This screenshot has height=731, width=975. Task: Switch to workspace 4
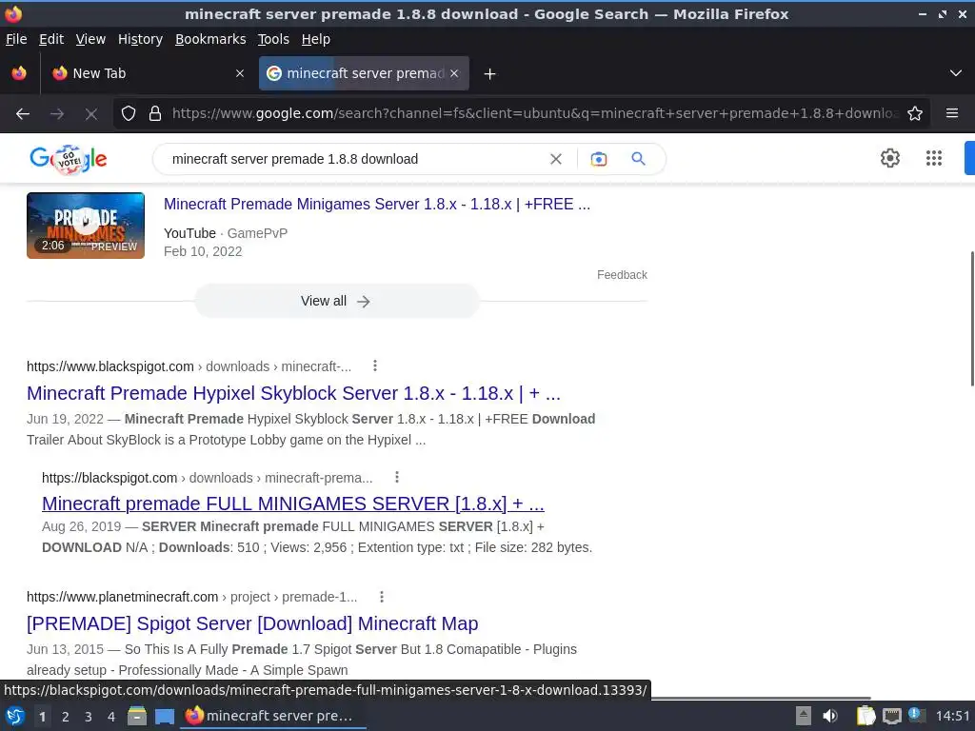click(111, 717)
